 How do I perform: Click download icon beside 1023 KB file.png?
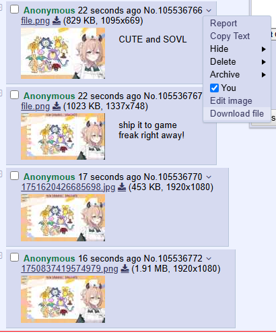pyautogui.click(x=57, y=107)
